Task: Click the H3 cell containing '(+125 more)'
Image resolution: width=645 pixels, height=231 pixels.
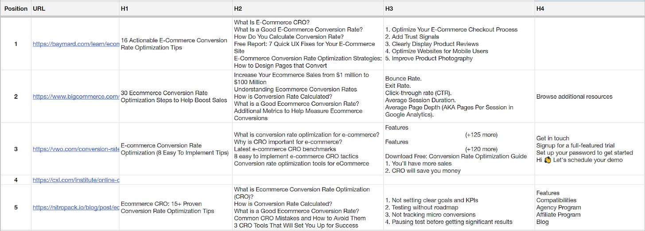Action: (x=459, y=149)
